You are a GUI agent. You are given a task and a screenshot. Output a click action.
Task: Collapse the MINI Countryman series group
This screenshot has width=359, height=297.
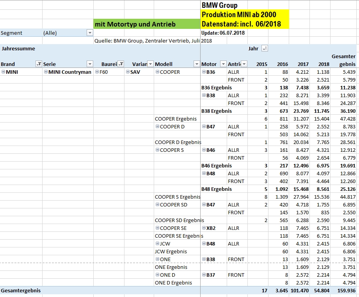coord(46,72)
